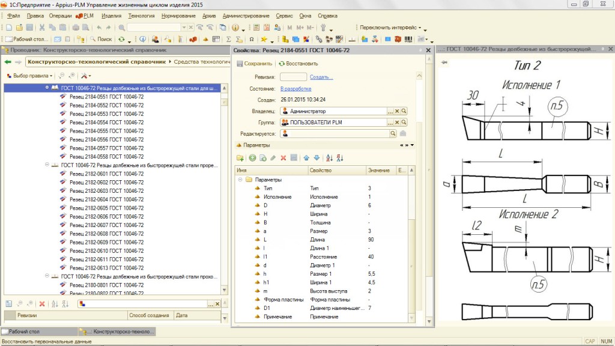Move parameter down with blue arrow
Screen dimensions: 615x346
(x=317, y=158)
